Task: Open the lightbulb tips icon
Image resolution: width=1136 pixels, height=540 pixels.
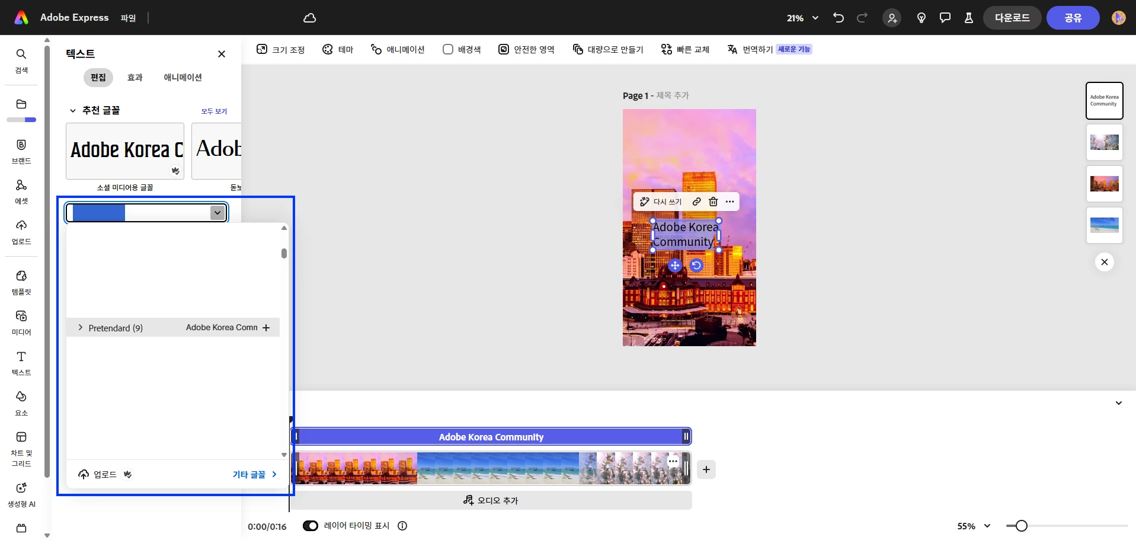Action: click(x=921, y=18)
